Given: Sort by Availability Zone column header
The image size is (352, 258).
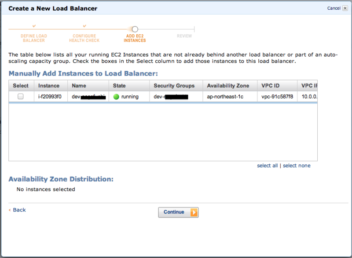Looking at the screenshot, I should point(230,86).
